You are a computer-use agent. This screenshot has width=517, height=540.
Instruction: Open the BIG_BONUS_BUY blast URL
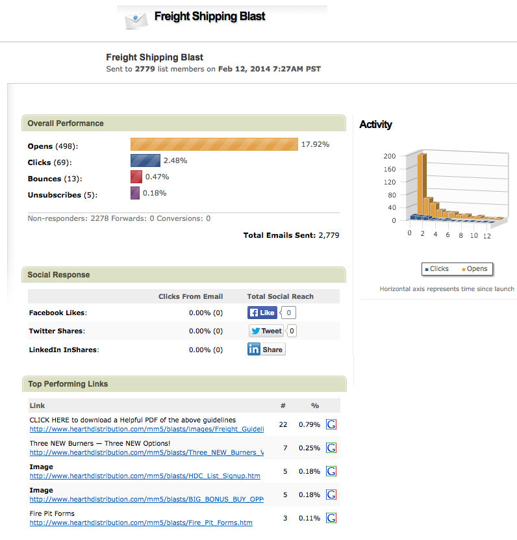point(146,499)
